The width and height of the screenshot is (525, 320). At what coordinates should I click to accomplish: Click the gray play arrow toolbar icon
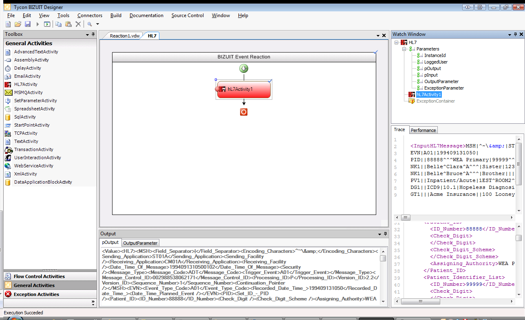pos(38,24)
